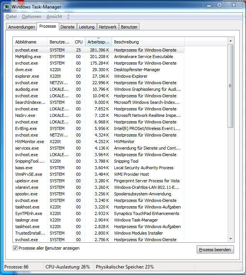Select the SnippingTool process row

click(99, 161)
